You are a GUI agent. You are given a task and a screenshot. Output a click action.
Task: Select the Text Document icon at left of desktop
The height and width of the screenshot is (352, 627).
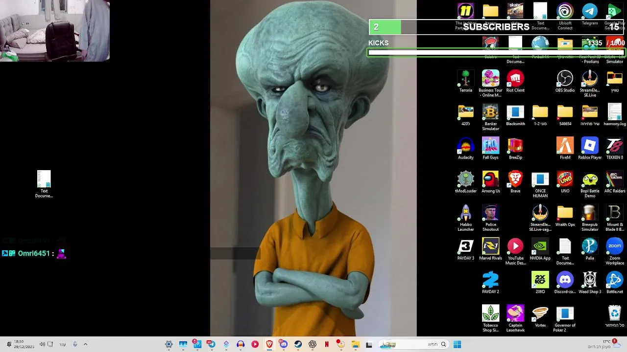(44, 184)
